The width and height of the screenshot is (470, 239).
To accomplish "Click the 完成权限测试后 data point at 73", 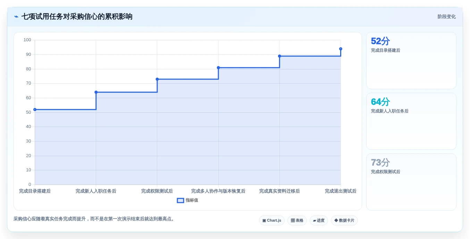I will coord(157,79).
